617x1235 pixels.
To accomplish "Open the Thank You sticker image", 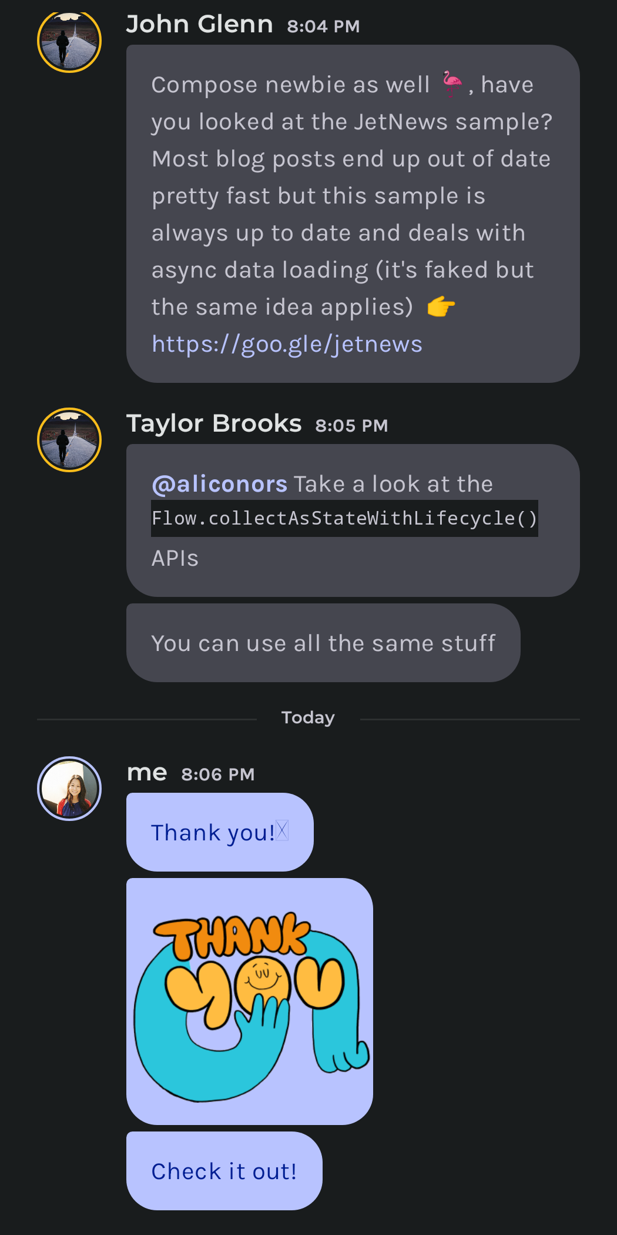I will (250, 1002).
